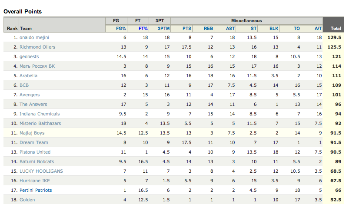This screenshot has height=207, width=346.
Task: Open Golden team link
Action: [27, 200]
